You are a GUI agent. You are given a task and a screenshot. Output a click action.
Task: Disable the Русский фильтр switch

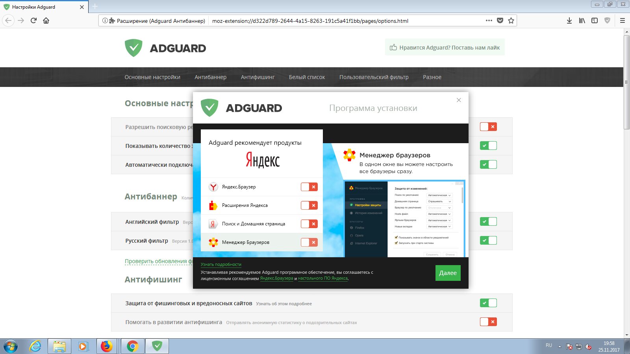[488, 240]
